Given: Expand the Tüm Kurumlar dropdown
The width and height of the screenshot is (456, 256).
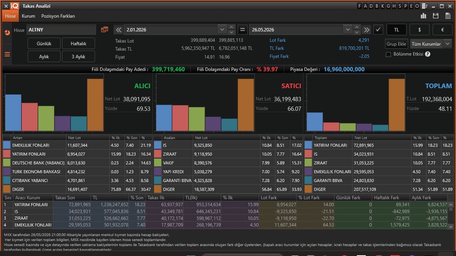Looking at the screenshot, I should pyautogui.click(x=448, y=44).
